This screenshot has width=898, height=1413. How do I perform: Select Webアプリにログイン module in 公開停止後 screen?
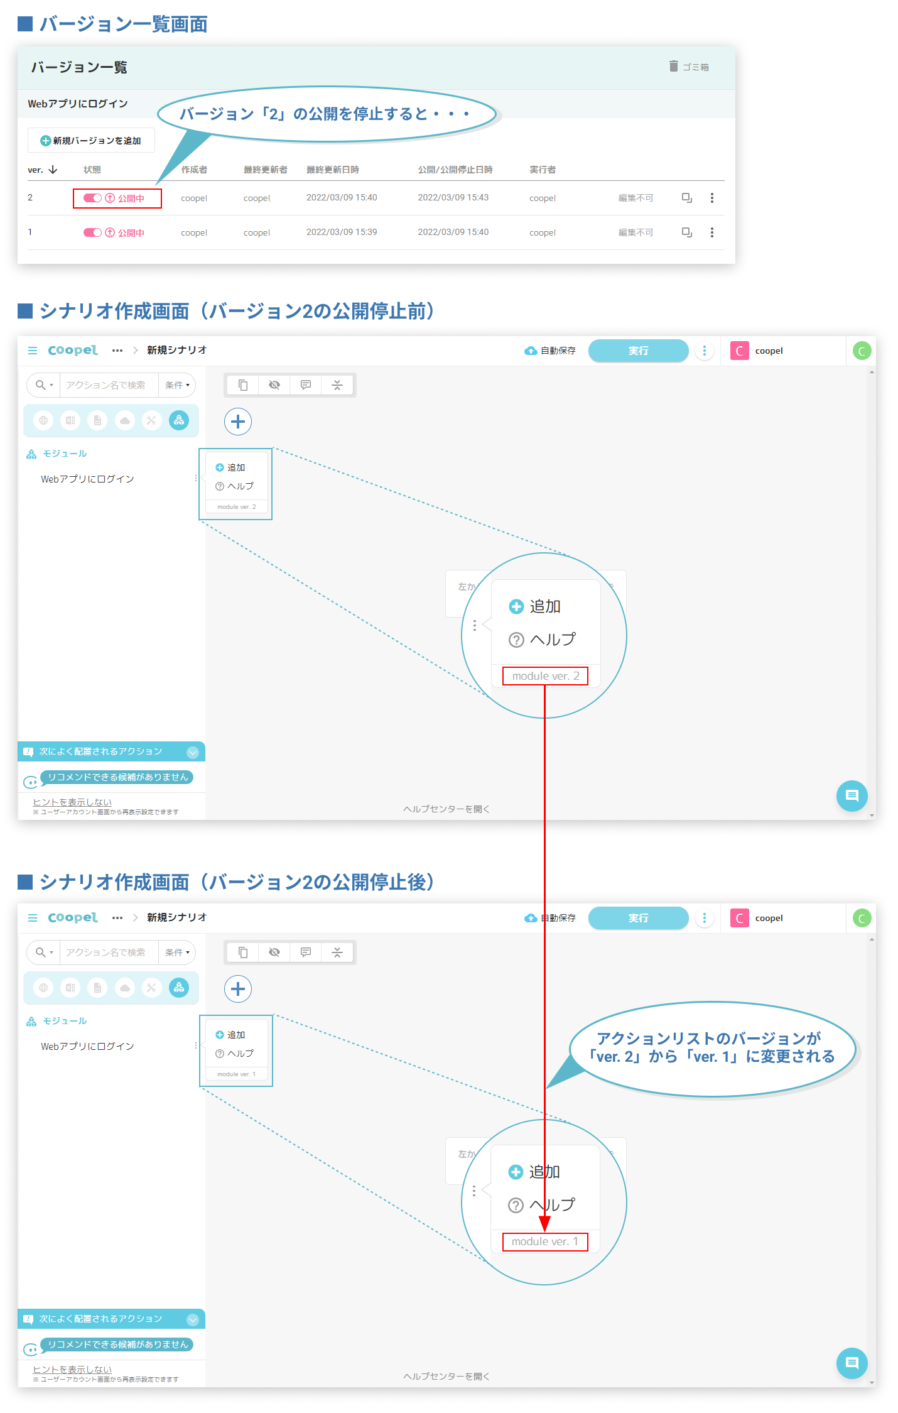tap(88, 1046)
